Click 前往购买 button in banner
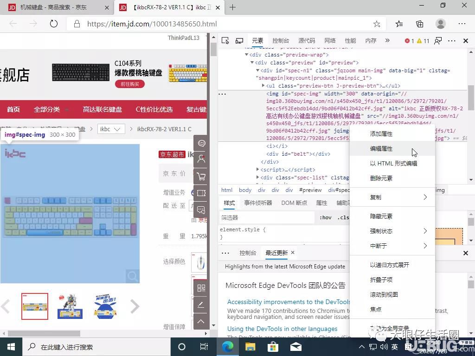This screenshot has height=356, width=475. pyautogui.click(x=130, y=84)
